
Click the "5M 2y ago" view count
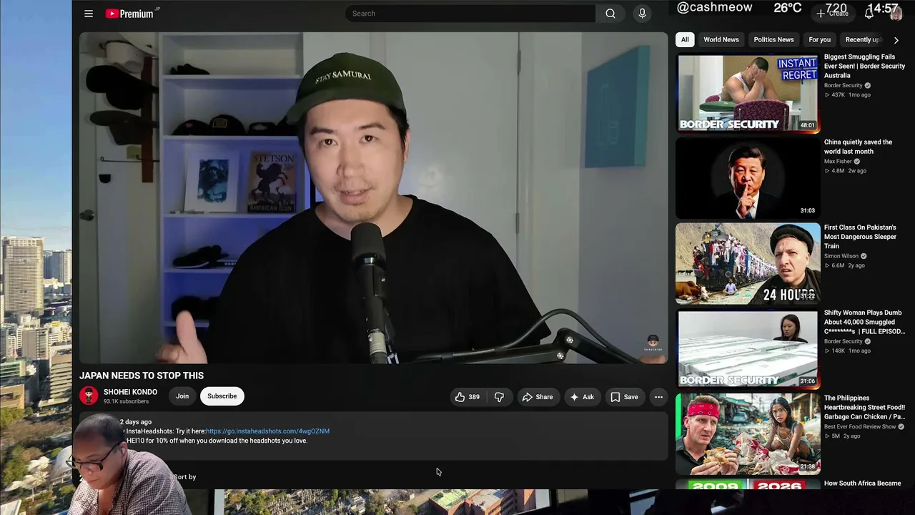(x=843, y=436)
